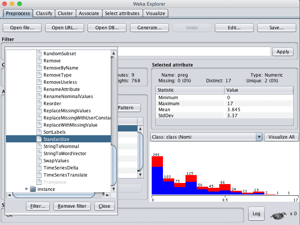300x225 pixels.
Task: Click the filter configuration text field
Action: pos(194,52)
